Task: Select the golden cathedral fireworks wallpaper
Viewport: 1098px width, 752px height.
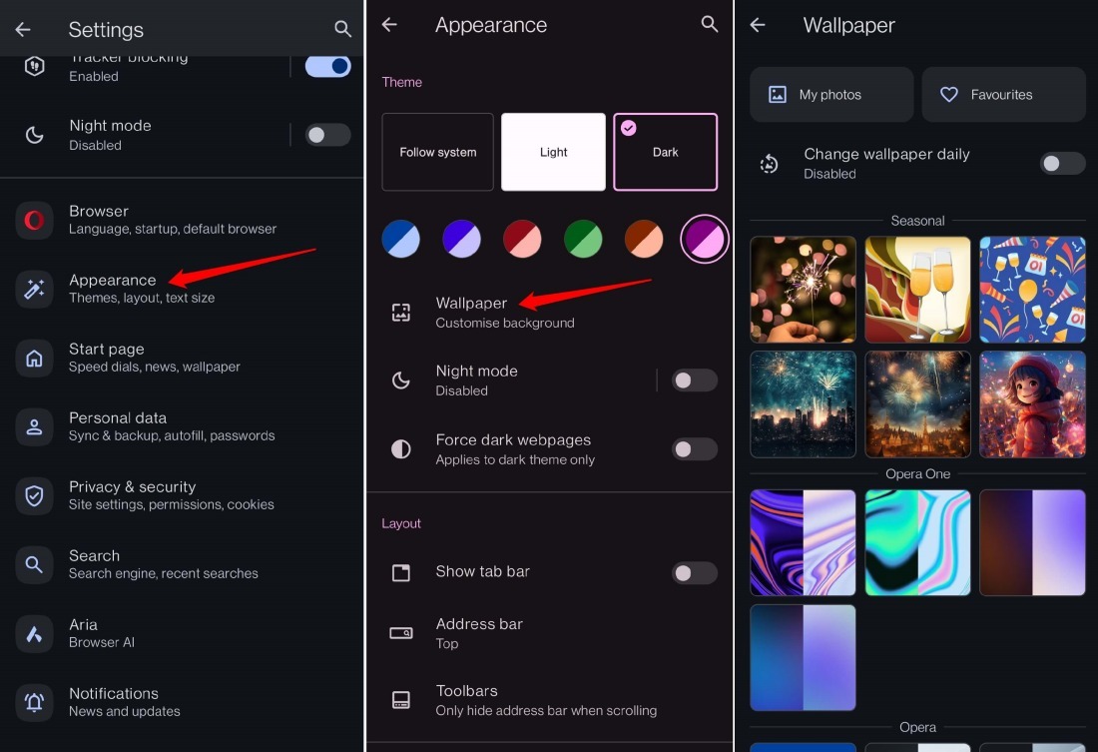Action: pyautogui.click(x=918, y=404)
